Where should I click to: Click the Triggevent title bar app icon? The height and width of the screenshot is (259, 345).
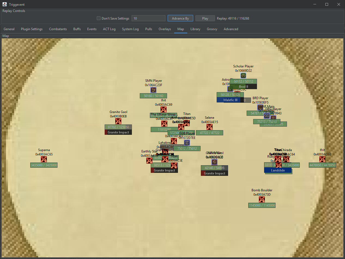coord(5,4)
